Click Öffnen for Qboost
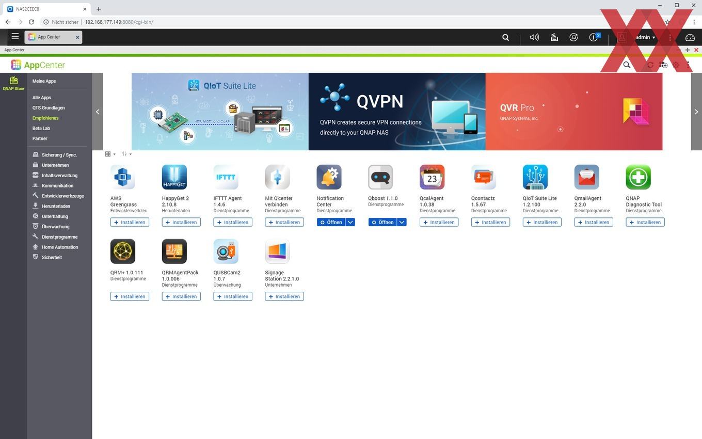The height and width of the screenshot is (439, 702). (382, 222)
